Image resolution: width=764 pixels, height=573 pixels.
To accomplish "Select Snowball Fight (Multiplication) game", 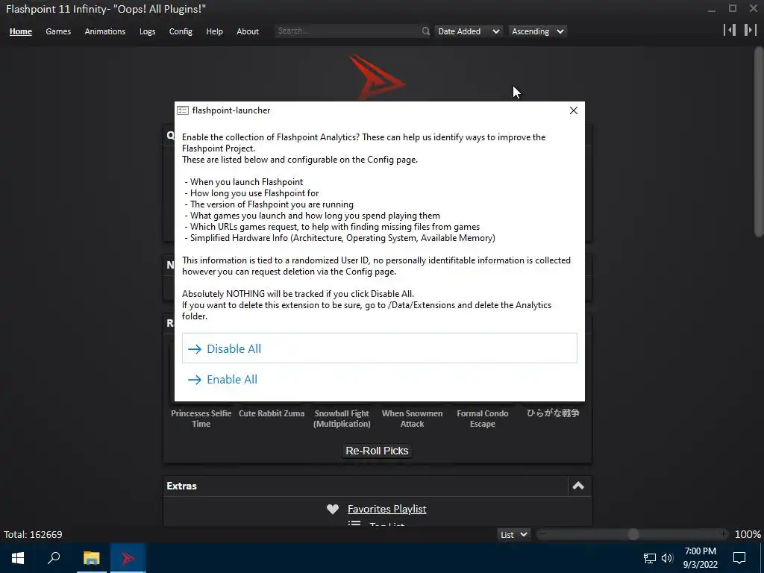I will point(342,418).
